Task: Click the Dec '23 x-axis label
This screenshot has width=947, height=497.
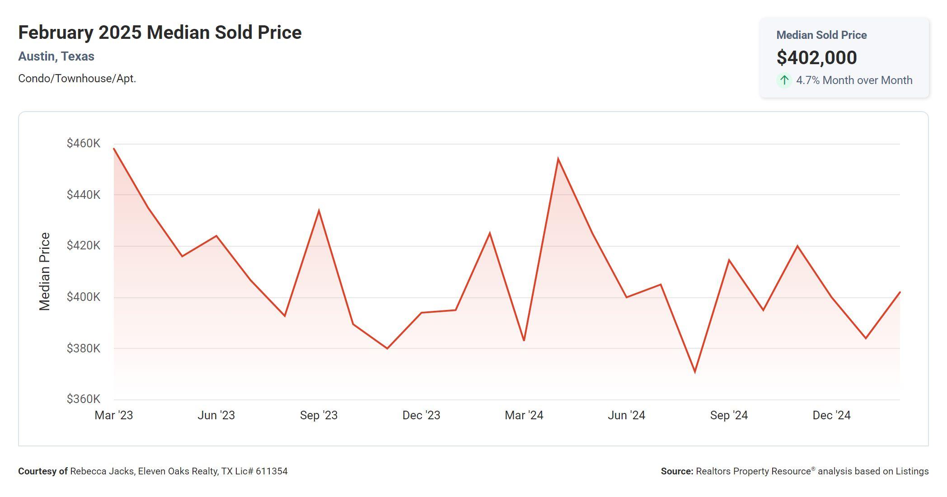Action: 421,415
